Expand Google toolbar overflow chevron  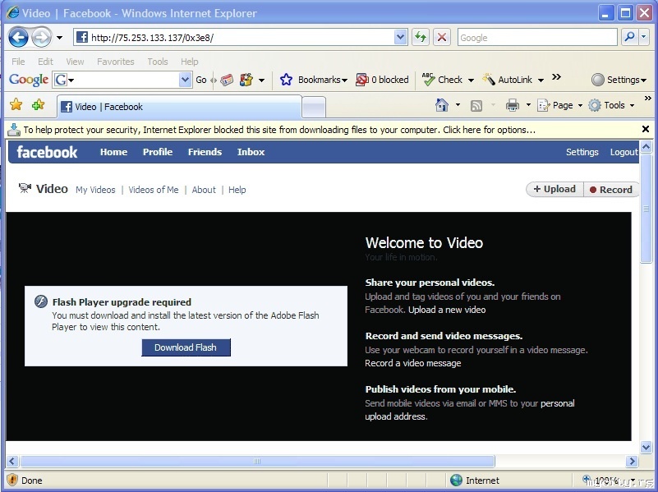tap(556, 76)
